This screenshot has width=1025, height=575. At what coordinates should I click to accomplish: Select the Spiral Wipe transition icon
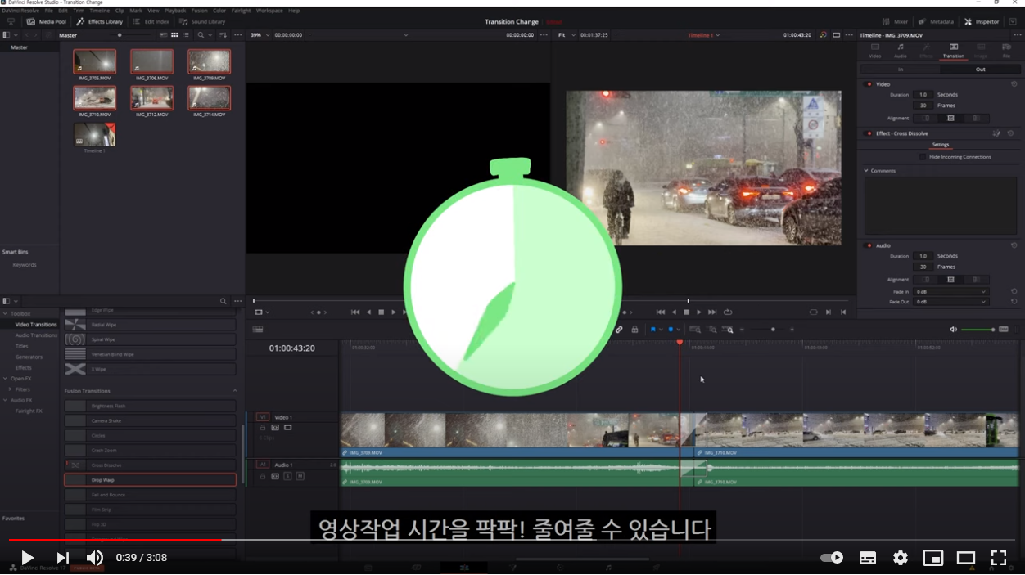click(x=75, y=339)
